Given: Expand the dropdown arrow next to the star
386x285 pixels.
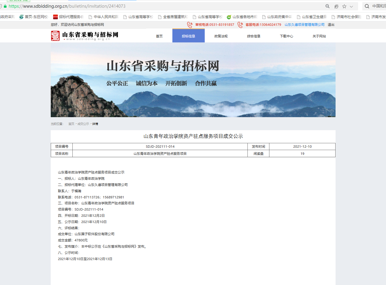Looking at the screenshot, I should 351,7.
